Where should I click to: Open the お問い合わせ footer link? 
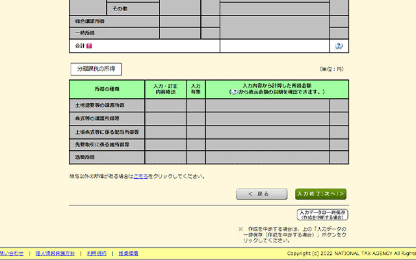[11, 253]
